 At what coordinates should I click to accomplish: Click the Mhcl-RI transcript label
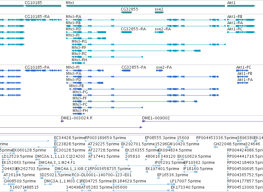(73, 35)
